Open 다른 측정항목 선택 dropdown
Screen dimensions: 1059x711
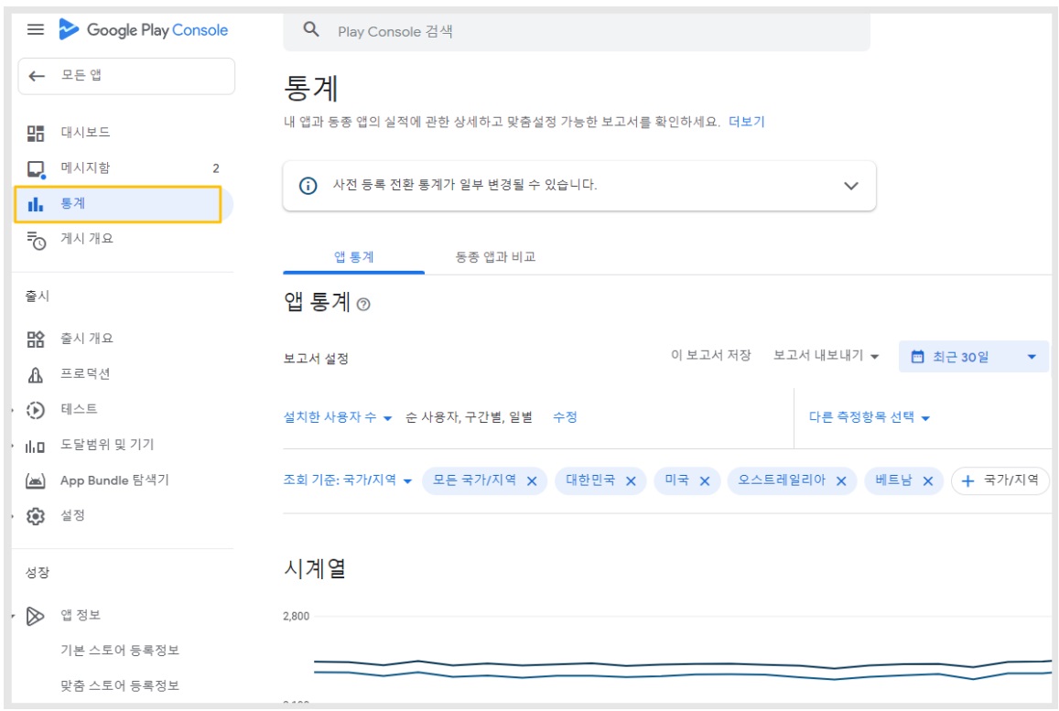click(x=870, y=418)
